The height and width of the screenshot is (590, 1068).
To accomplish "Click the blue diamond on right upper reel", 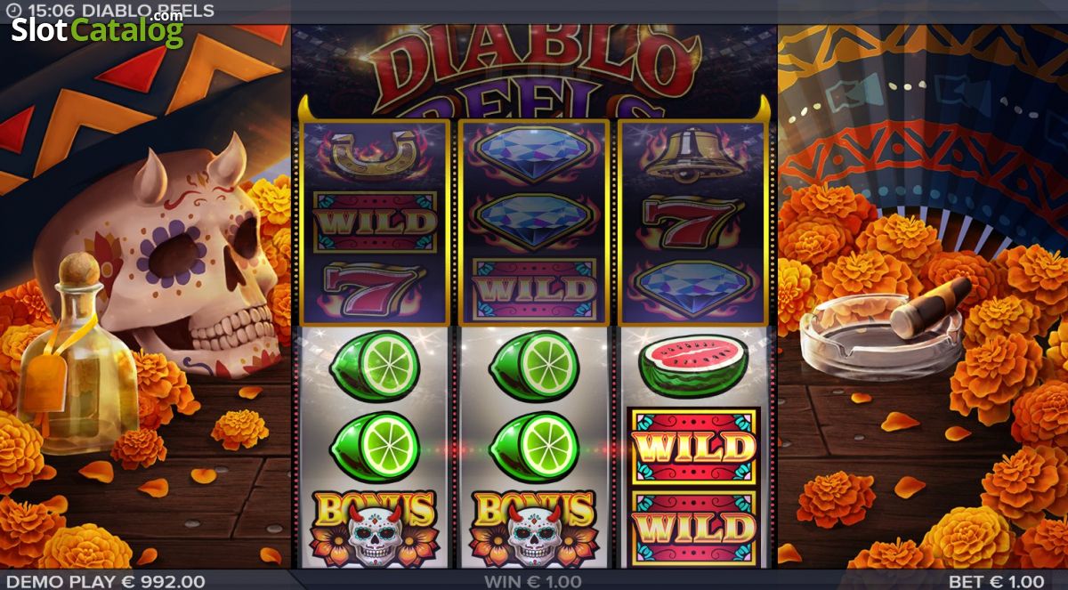I will click(693, 289).
